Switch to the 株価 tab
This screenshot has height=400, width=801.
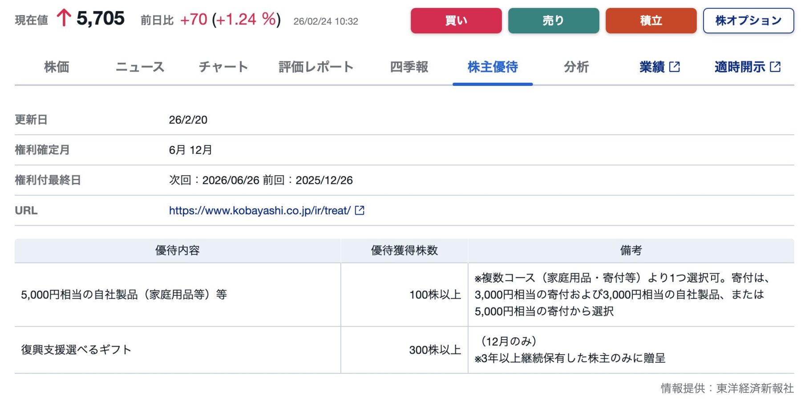(57, 67)
